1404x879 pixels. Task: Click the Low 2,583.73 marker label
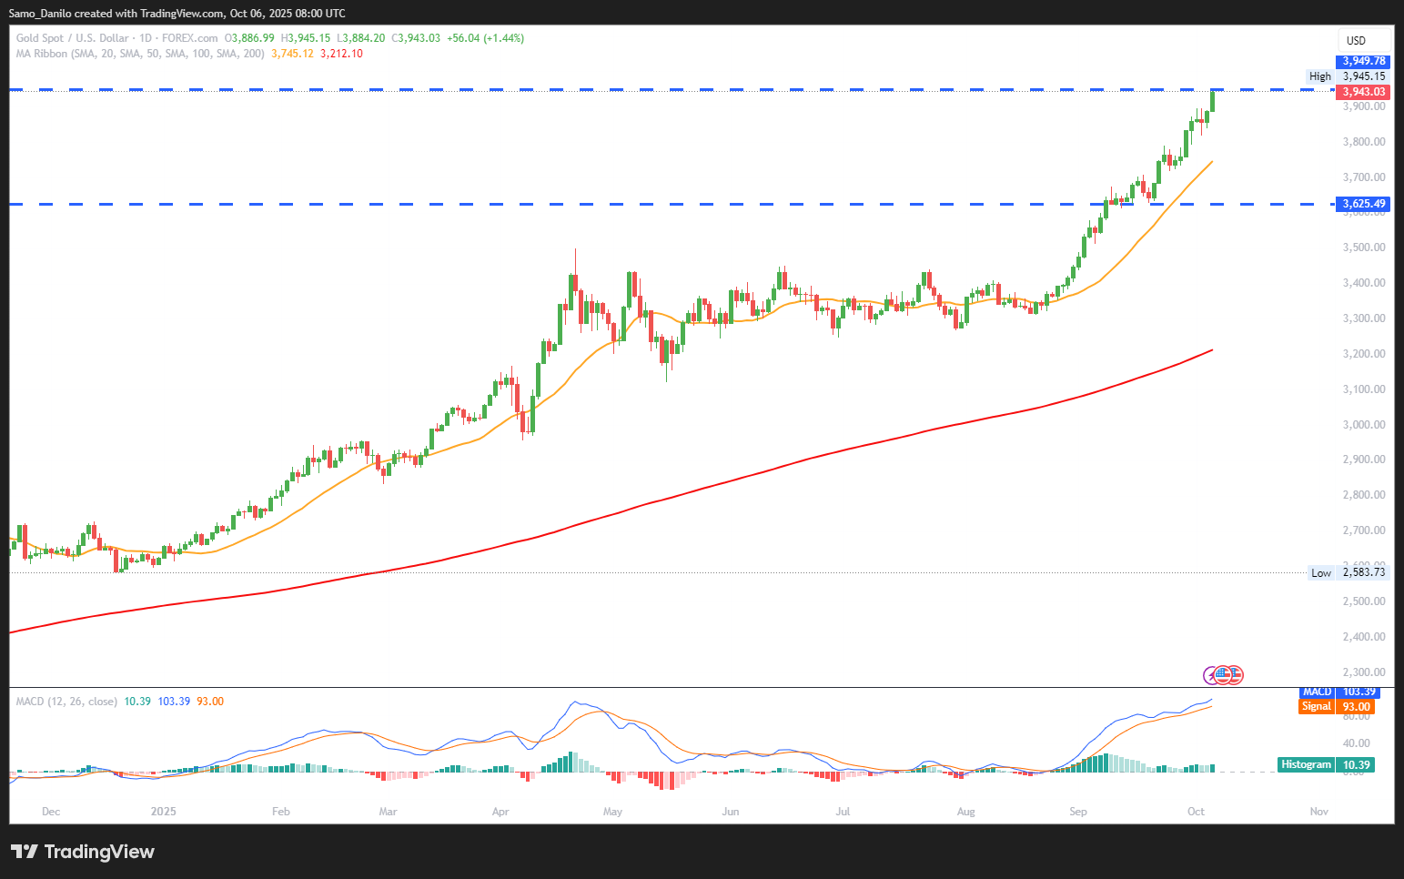tap(1348, 572)
